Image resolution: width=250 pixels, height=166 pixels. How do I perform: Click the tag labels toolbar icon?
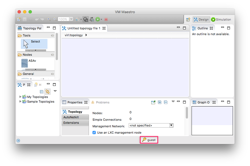[x=77, y=19]
